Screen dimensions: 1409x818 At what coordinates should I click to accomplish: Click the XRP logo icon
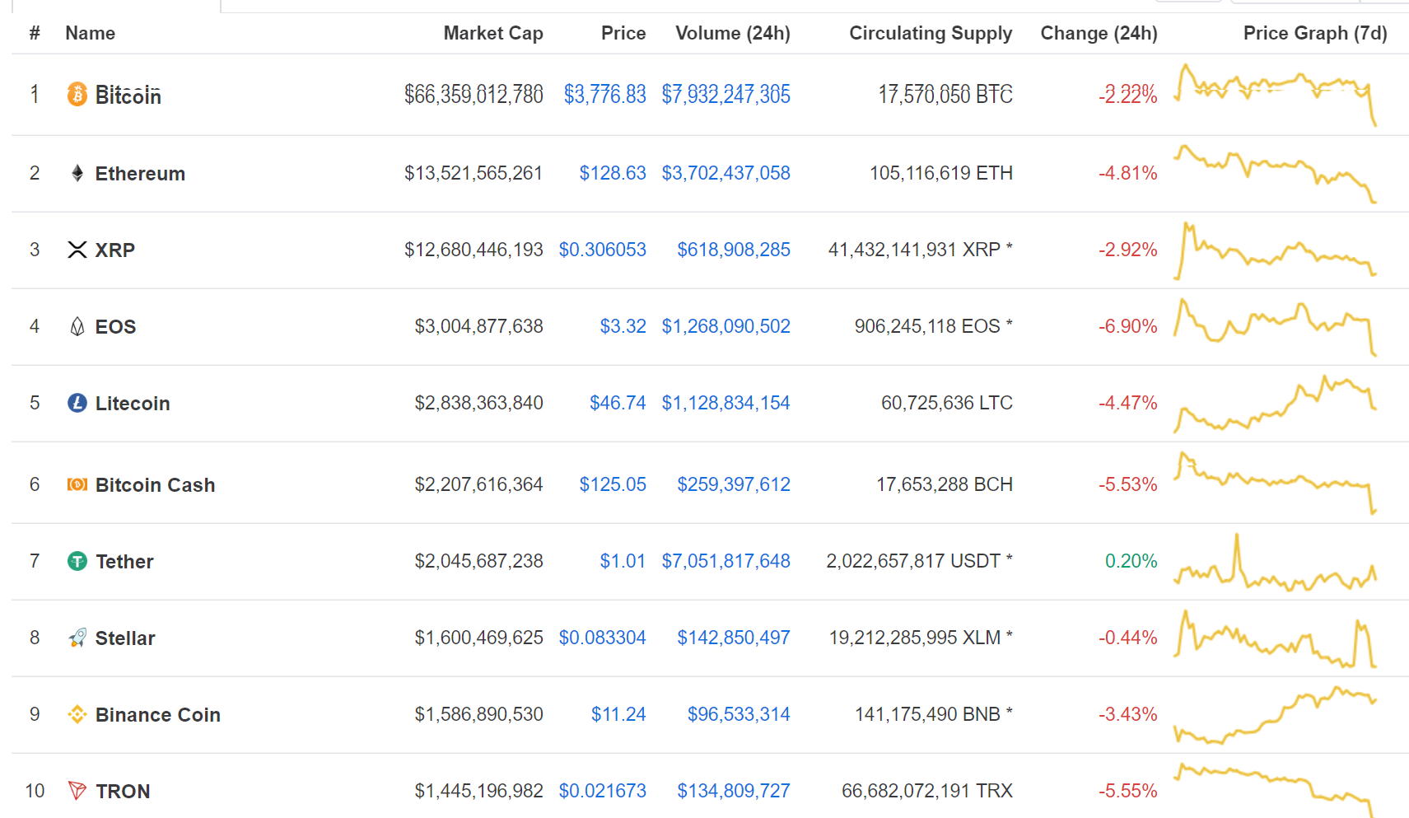pyautogui.click(x=77, y=250)
